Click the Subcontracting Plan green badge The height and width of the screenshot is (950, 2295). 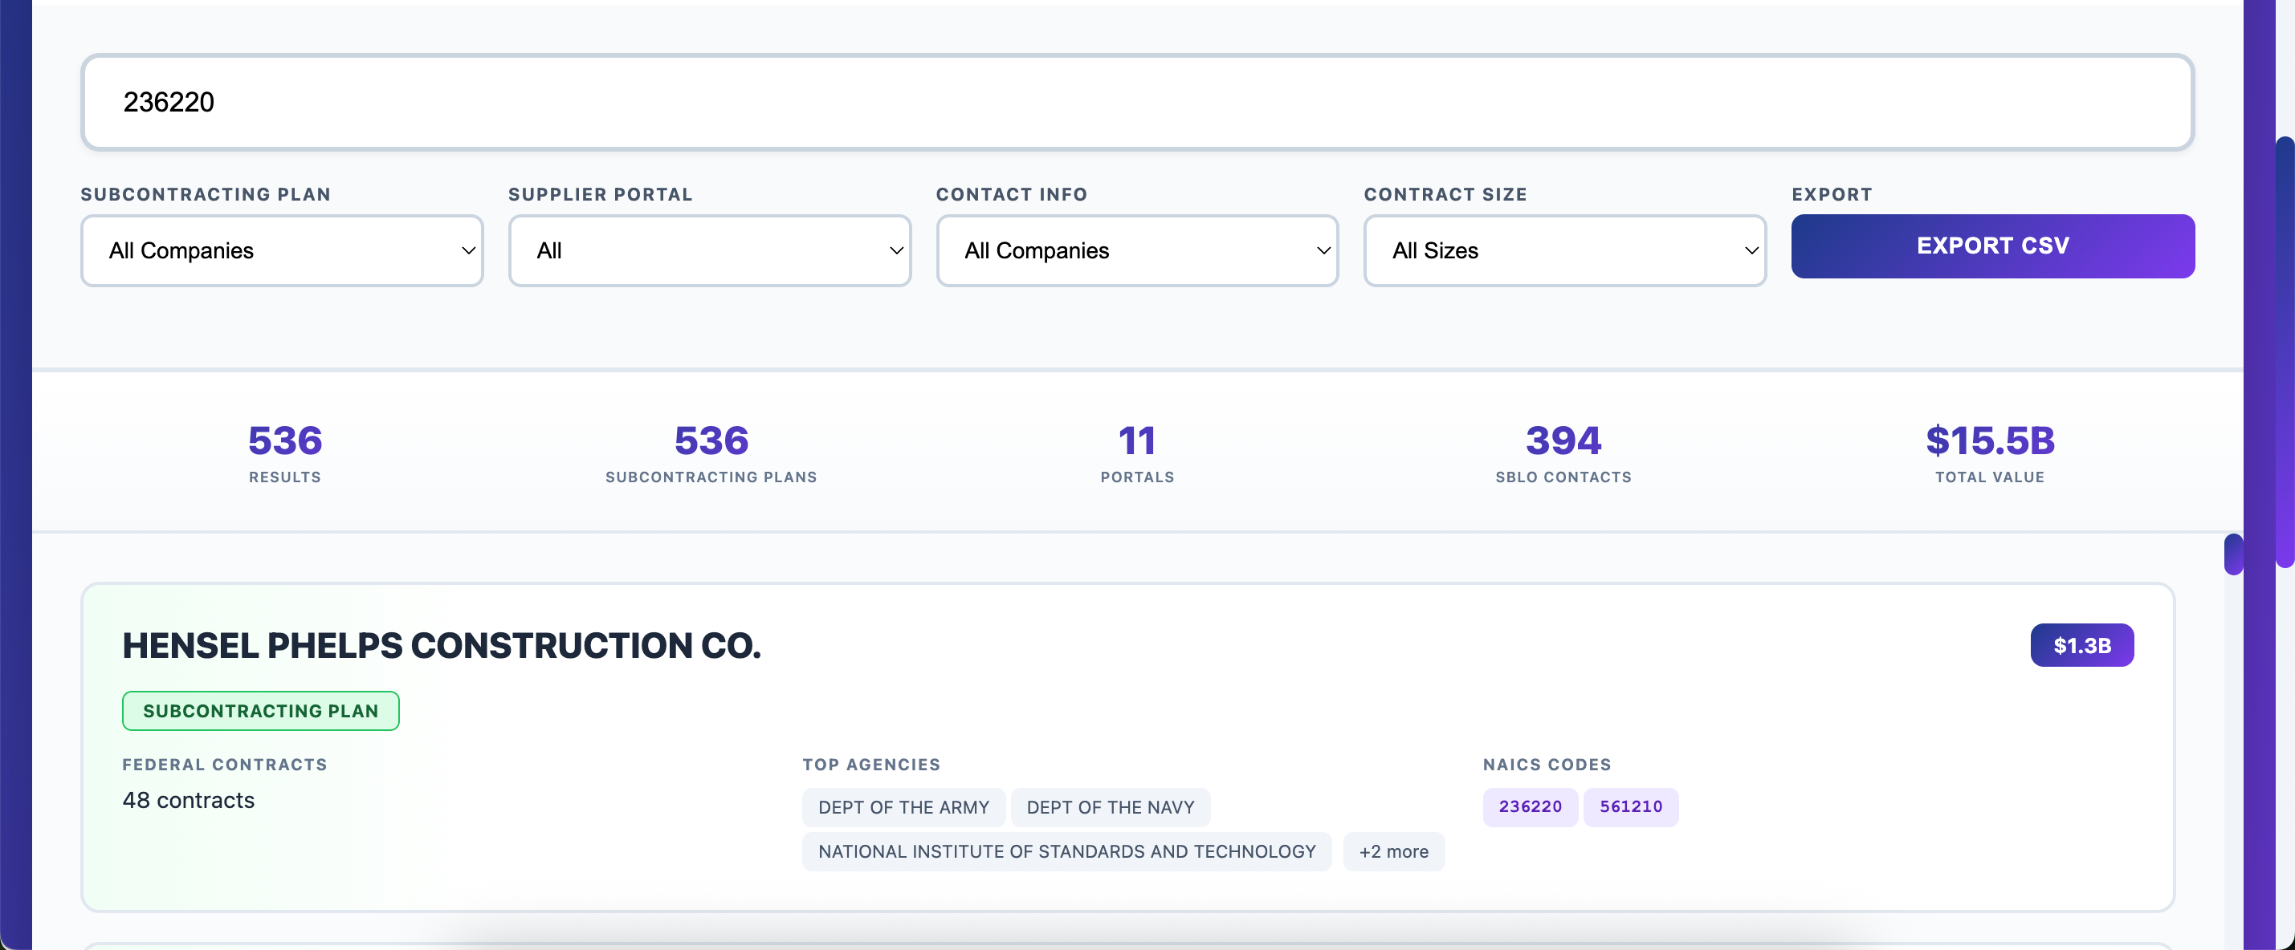[260, 711]
